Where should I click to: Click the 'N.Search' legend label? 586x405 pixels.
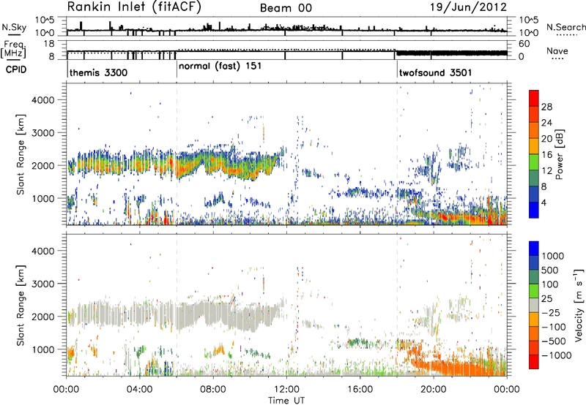point(565,27)
